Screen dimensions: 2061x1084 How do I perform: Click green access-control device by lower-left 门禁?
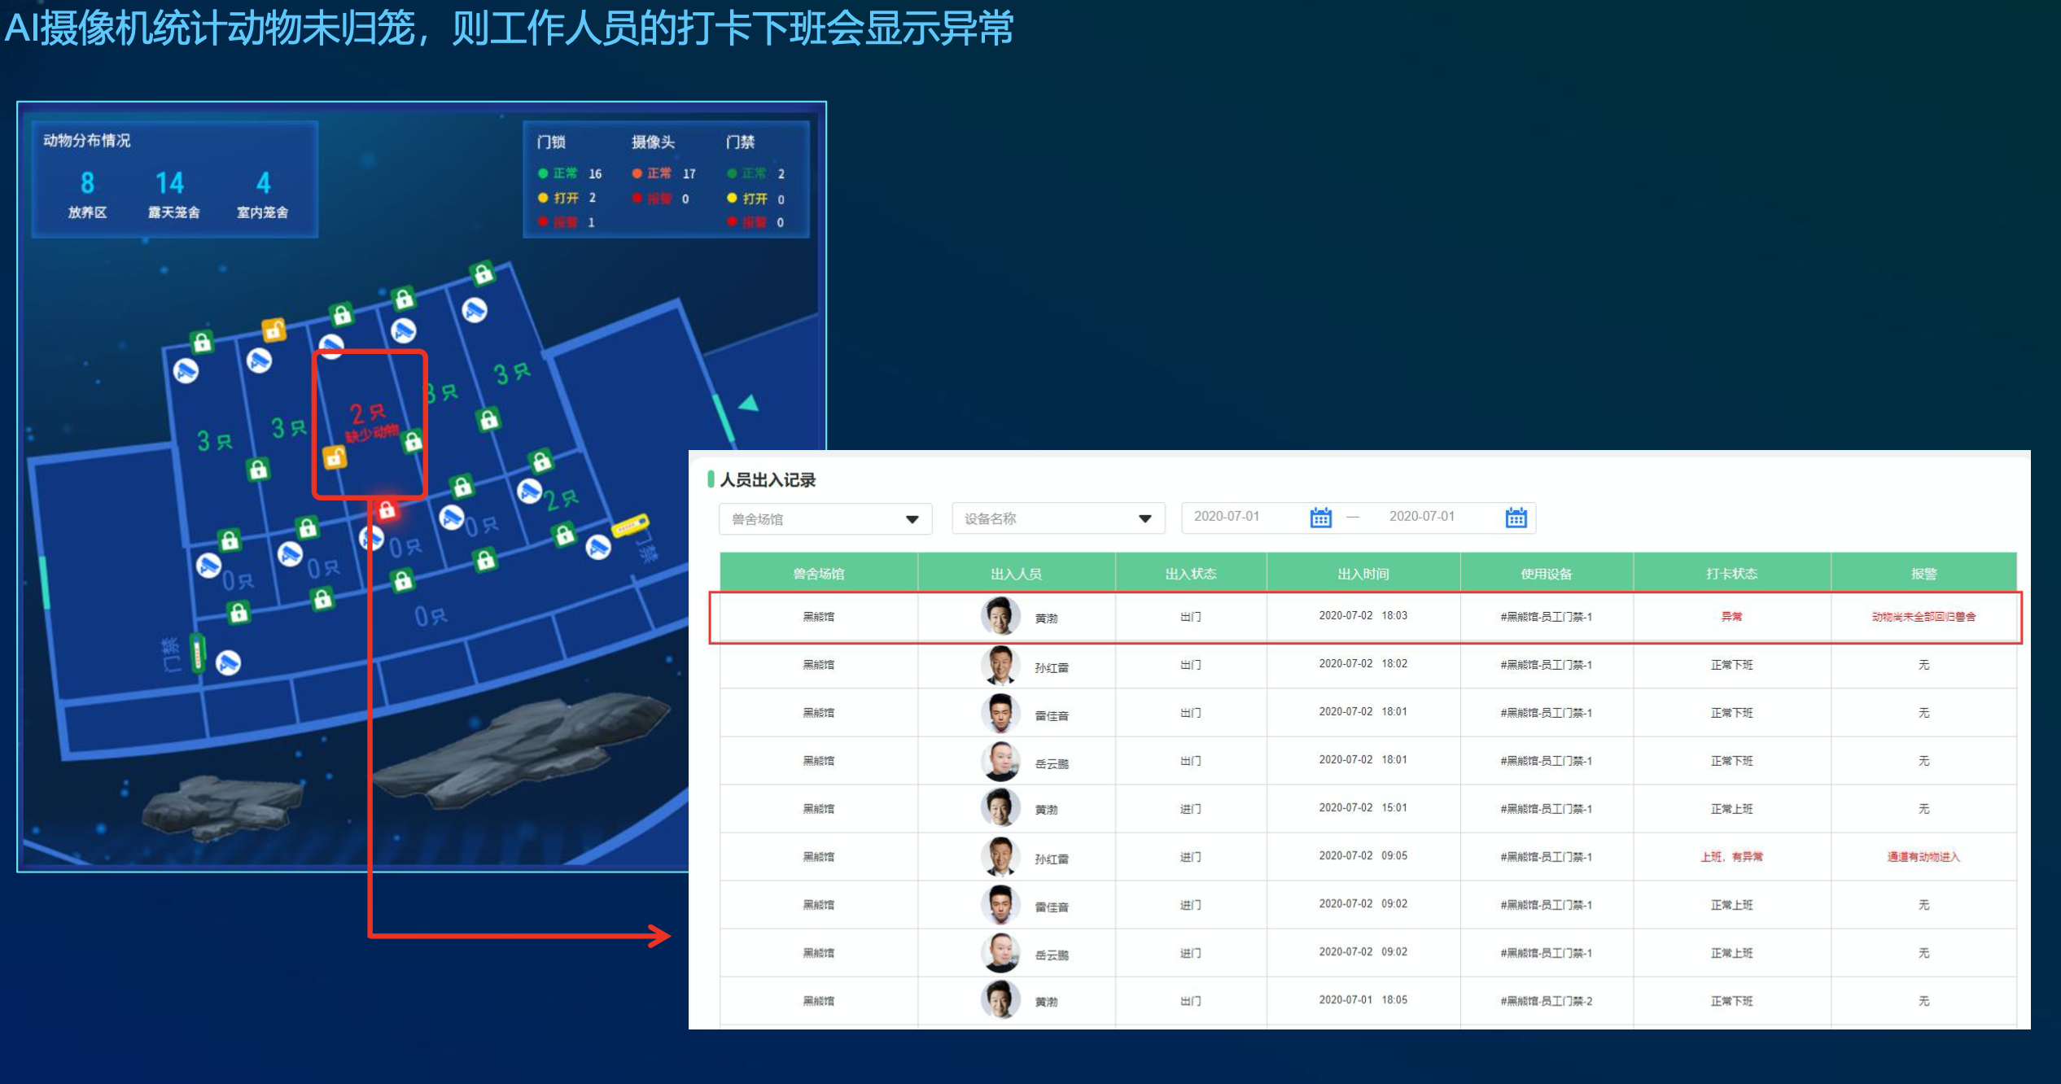[196, 652]
